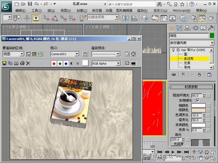Remove modifier from stack using trash icon
Viewport: 218px width, 163px height.
pyautogui.click(x=199, y=75)
